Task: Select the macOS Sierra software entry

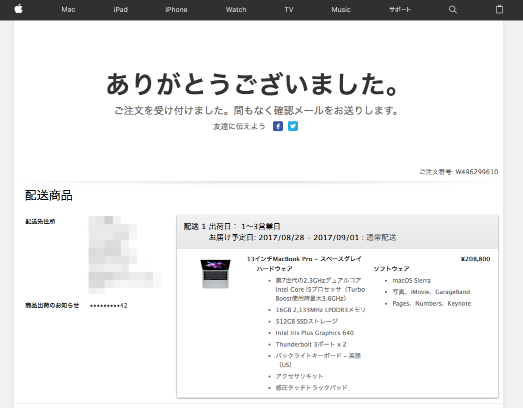Action: click(411, 281)
